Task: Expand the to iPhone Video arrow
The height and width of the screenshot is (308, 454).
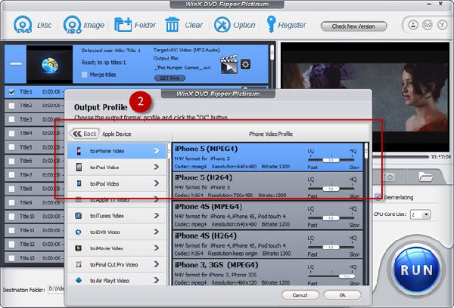Action: point(157,151)
